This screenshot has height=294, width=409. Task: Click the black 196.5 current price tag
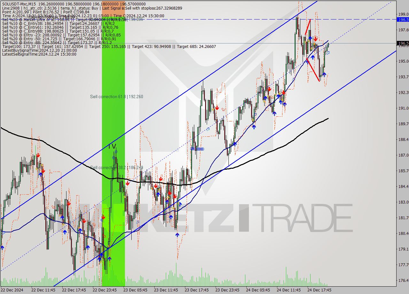pos(403,43)
